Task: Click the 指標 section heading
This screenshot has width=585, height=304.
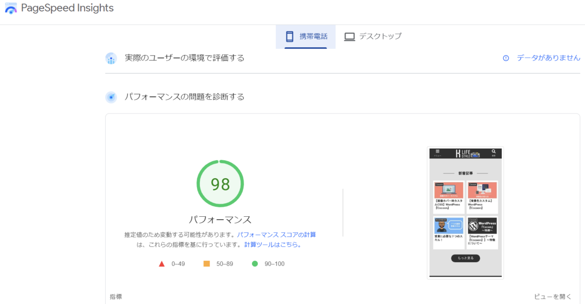Action: (116, 296)
